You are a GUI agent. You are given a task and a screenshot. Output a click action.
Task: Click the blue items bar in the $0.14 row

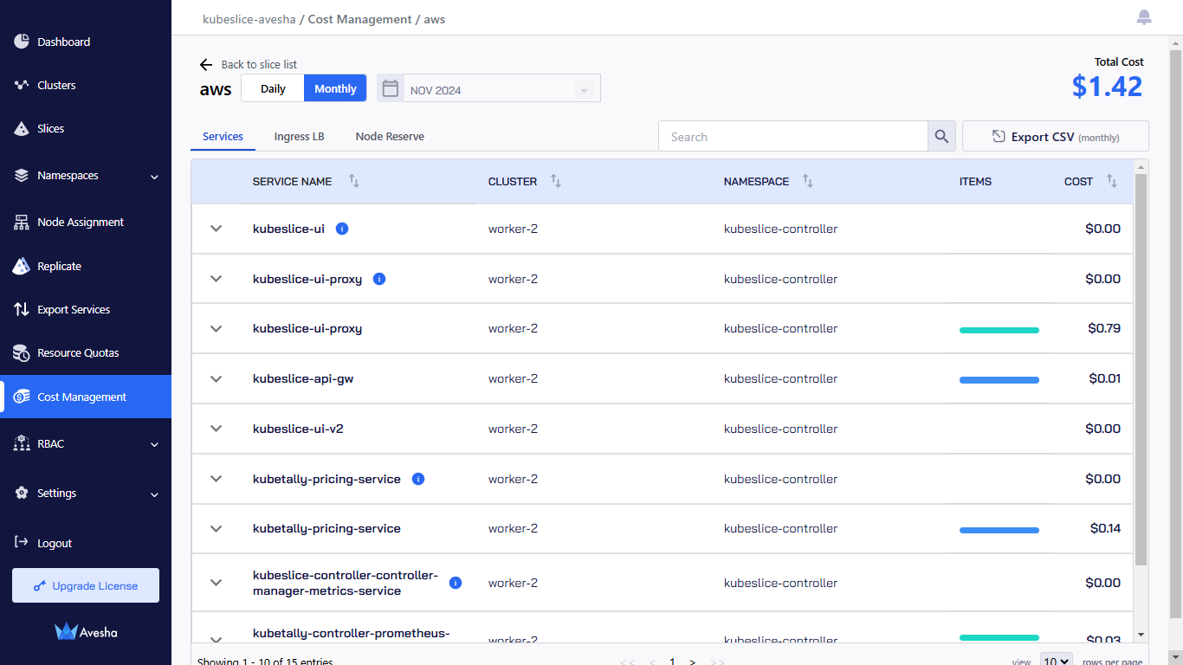999,530
